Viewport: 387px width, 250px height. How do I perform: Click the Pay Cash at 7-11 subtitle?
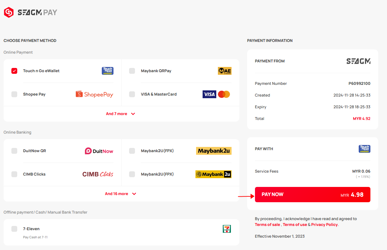click(35, 237)
